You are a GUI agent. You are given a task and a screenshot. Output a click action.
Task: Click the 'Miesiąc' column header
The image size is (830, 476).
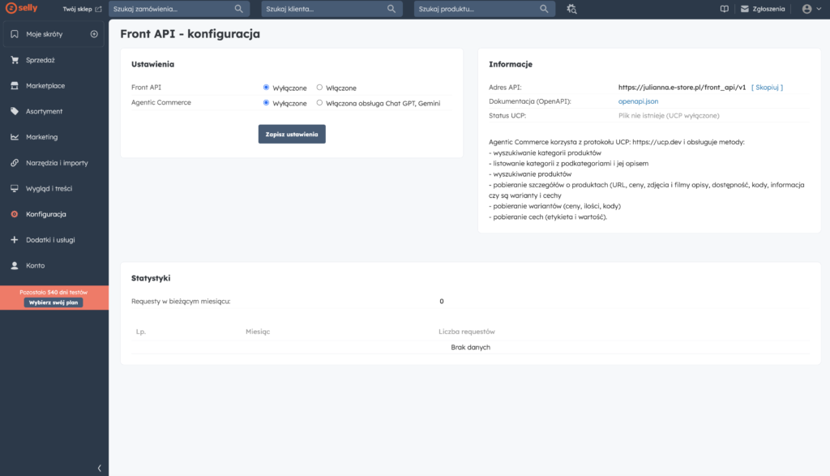pos(258,332)
